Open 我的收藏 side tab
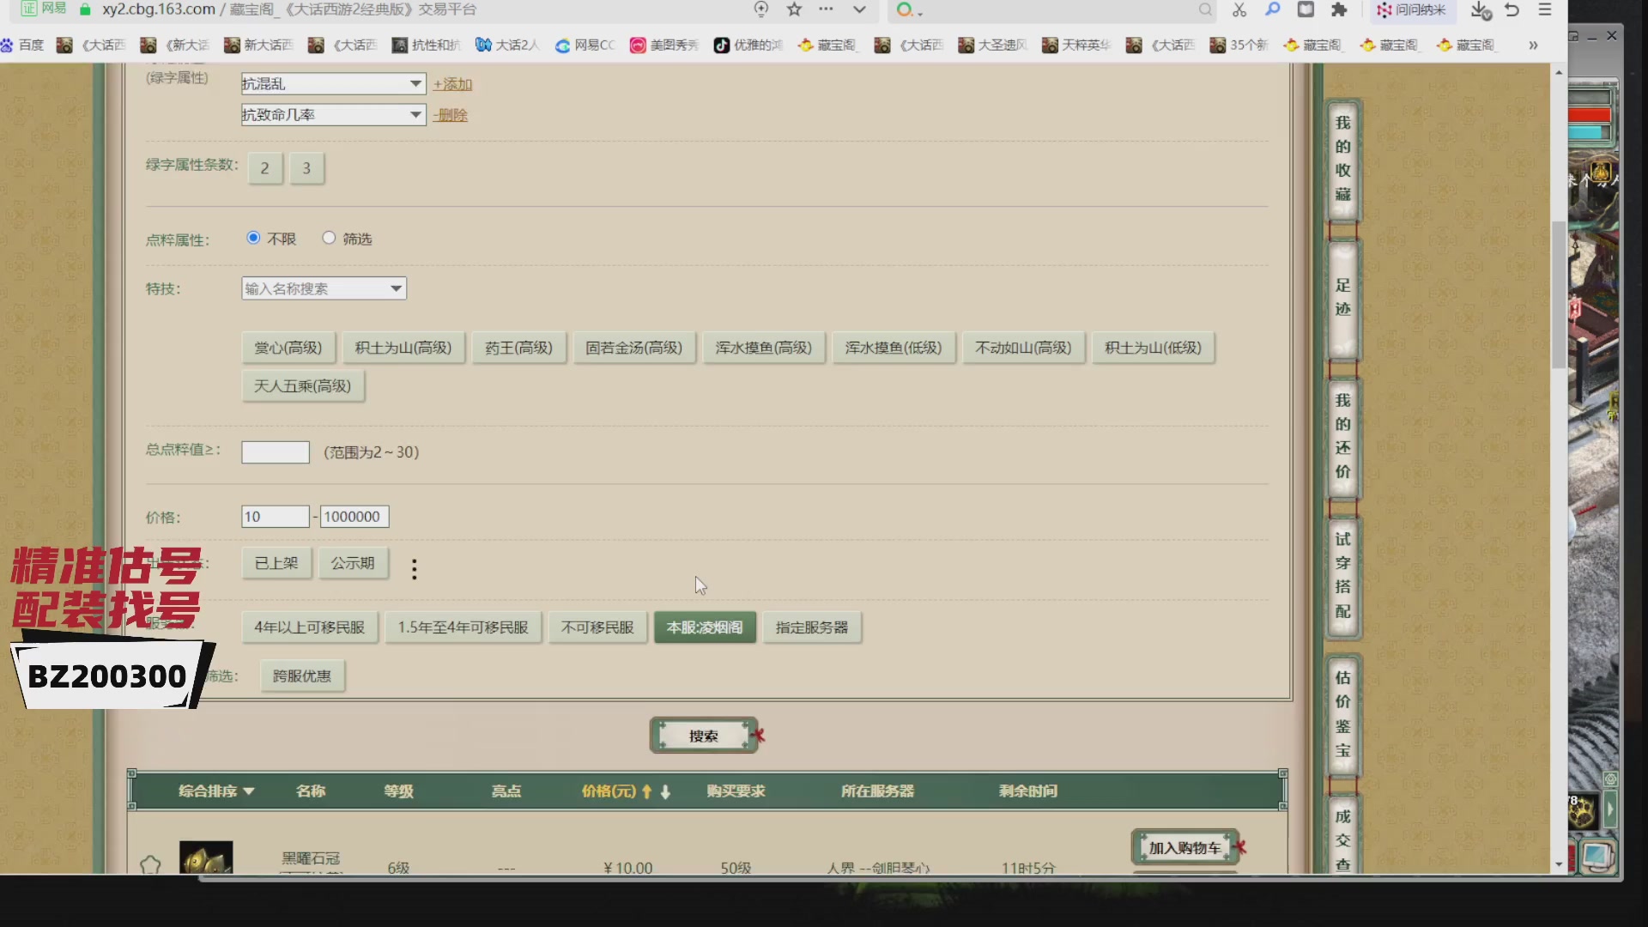This screenshot has width=1648, height=927. [x=1342, y=159]
